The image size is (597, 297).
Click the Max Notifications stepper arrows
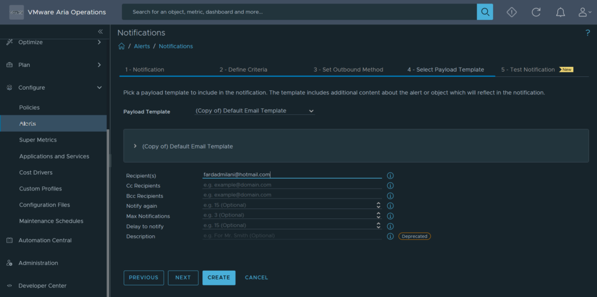[378, 215]
